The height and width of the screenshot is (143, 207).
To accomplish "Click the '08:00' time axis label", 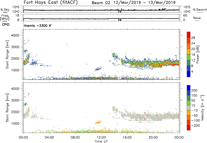I will click(75, 138).
